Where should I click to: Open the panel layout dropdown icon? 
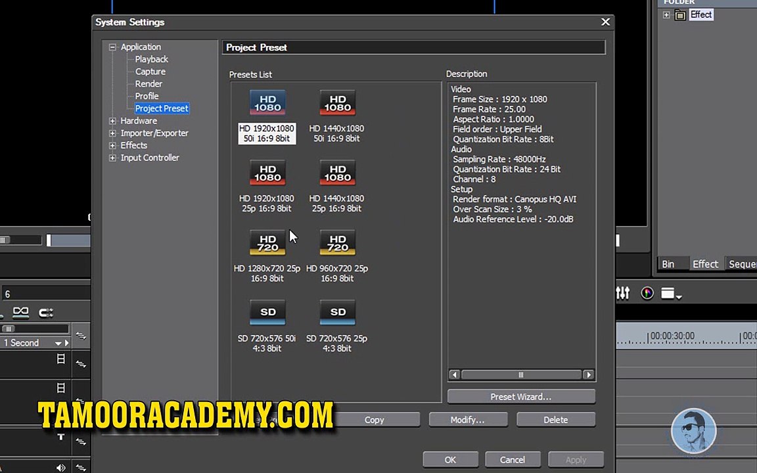pos(671,294)
